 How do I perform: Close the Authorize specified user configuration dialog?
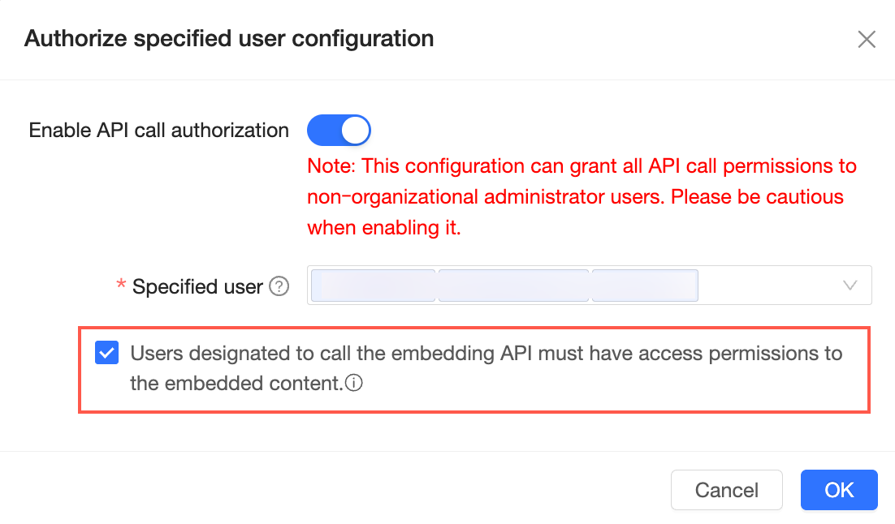click(867, 40)
